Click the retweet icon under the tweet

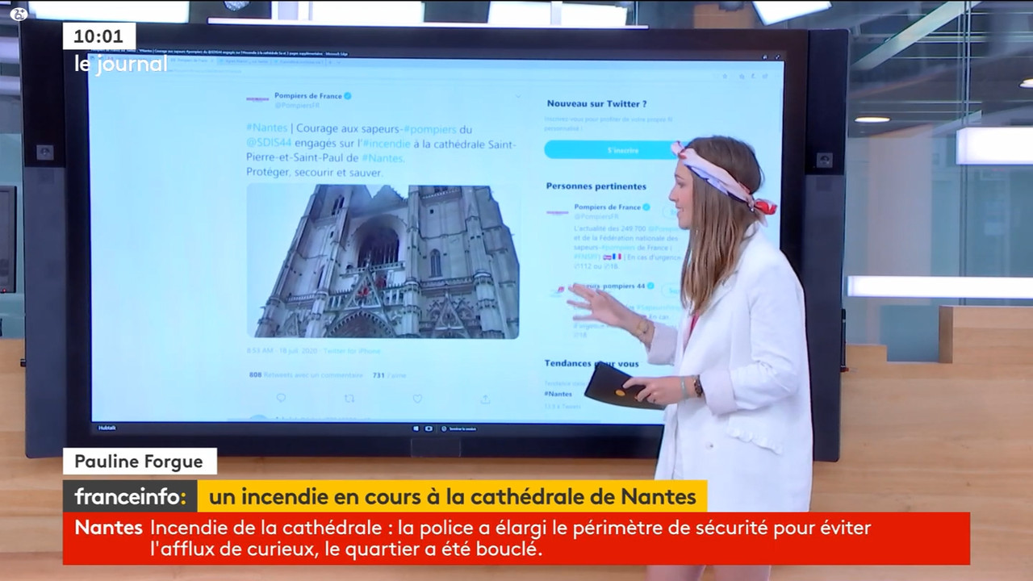tap(349, 398)
